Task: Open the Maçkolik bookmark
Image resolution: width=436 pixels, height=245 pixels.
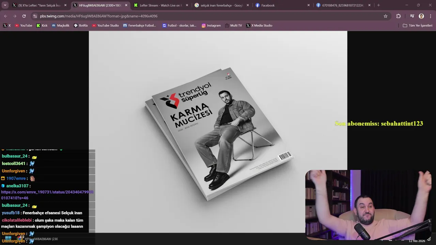Action: [x=60, y=26]
